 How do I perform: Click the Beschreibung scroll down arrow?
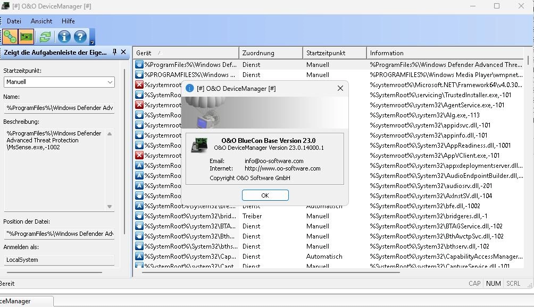pos(110,207)
